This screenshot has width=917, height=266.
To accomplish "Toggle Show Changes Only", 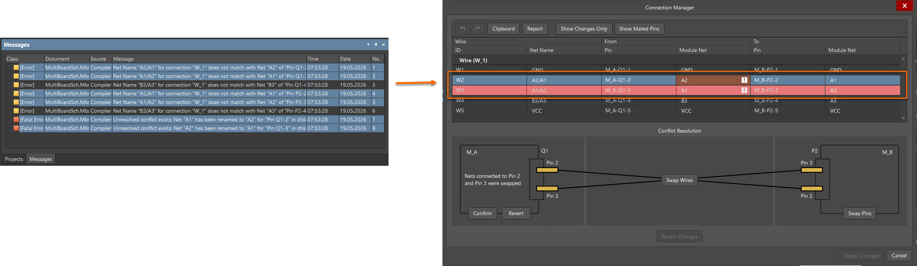I will (x=584, y=29).
